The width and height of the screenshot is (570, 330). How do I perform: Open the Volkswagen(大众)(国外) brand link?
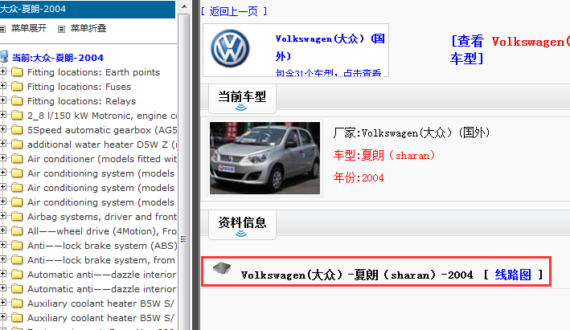coord(330,47)
